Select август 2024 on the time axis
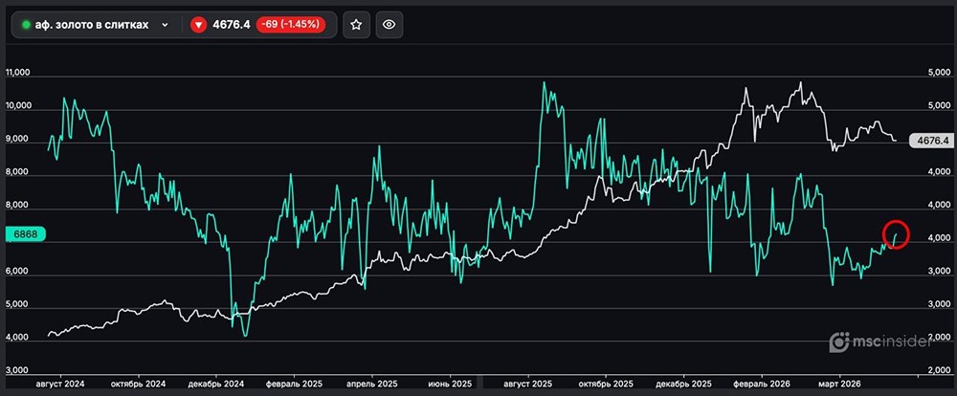Screen dimensions: 957x396 (59, 383)
